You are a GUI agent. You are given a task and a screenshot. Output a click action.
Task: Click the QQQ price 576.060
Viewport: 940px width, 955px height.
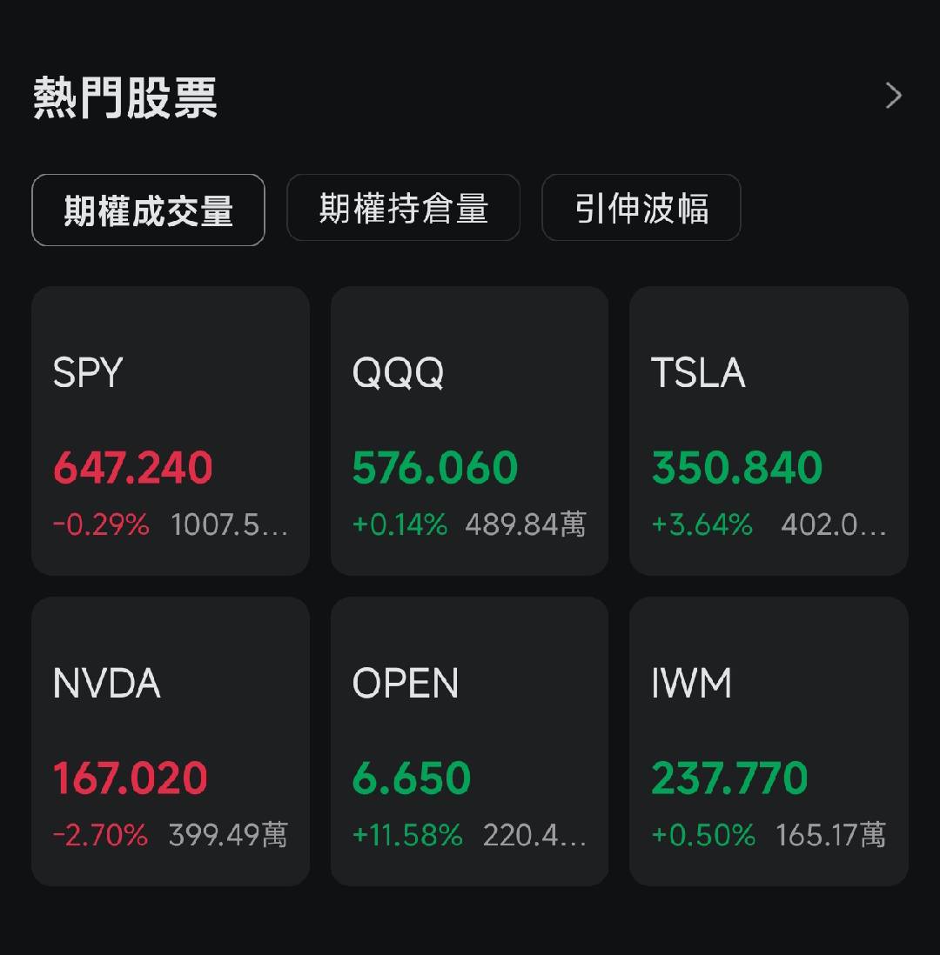pyautogui.click(x=433, y=468)
